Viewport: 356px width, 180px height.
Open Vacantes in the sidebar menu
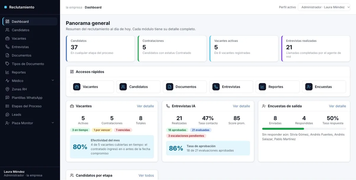coord(30,38)
